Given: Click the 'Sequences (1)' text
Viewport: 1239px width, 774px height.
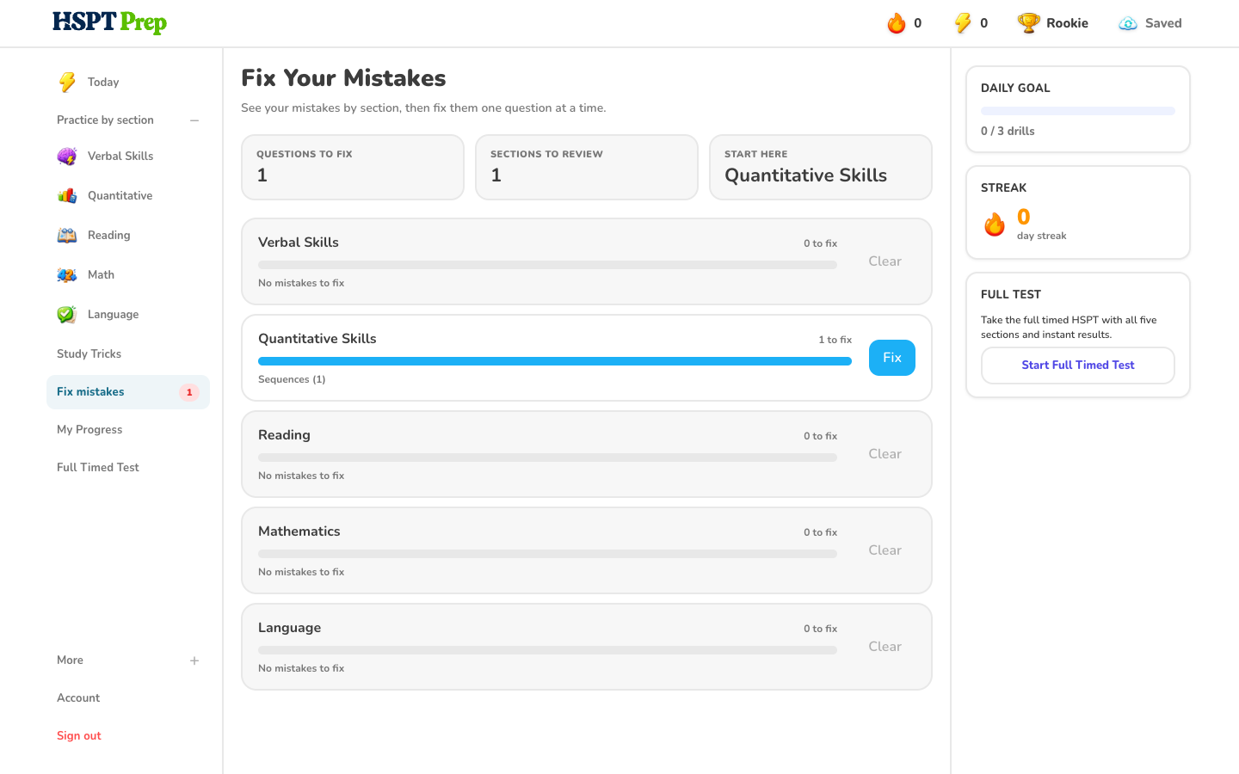Looking at the screenshot, I should [x=292, y=379].
